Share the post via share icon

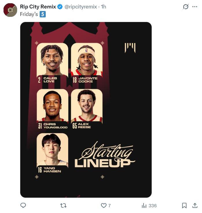(195, 205)
